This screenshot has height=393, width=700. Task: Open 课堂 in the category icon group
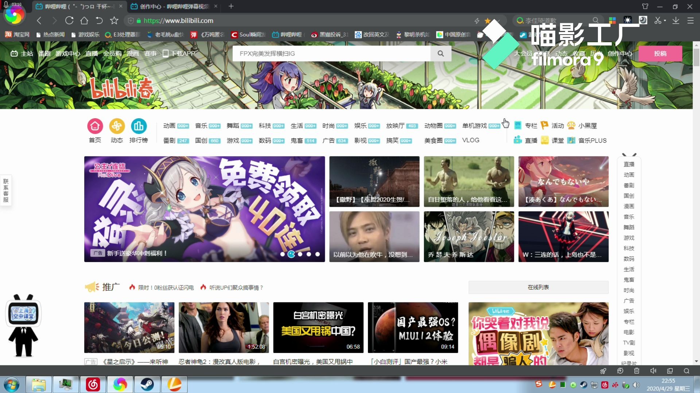(x=552, y=140)
